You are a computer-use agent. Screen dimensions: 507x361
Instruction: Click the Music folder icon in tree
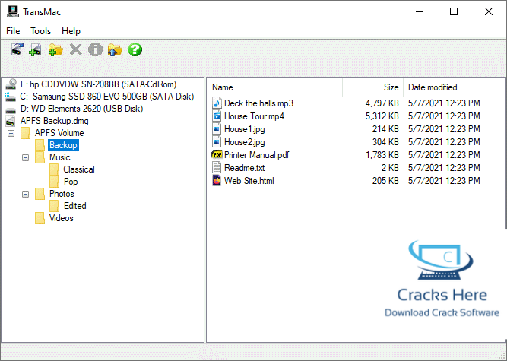pos(40,157)
